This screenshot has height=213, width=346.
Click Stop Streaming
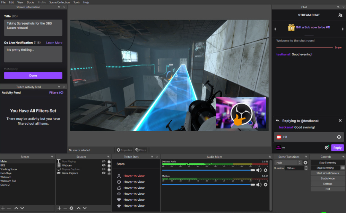pos(328,163)
